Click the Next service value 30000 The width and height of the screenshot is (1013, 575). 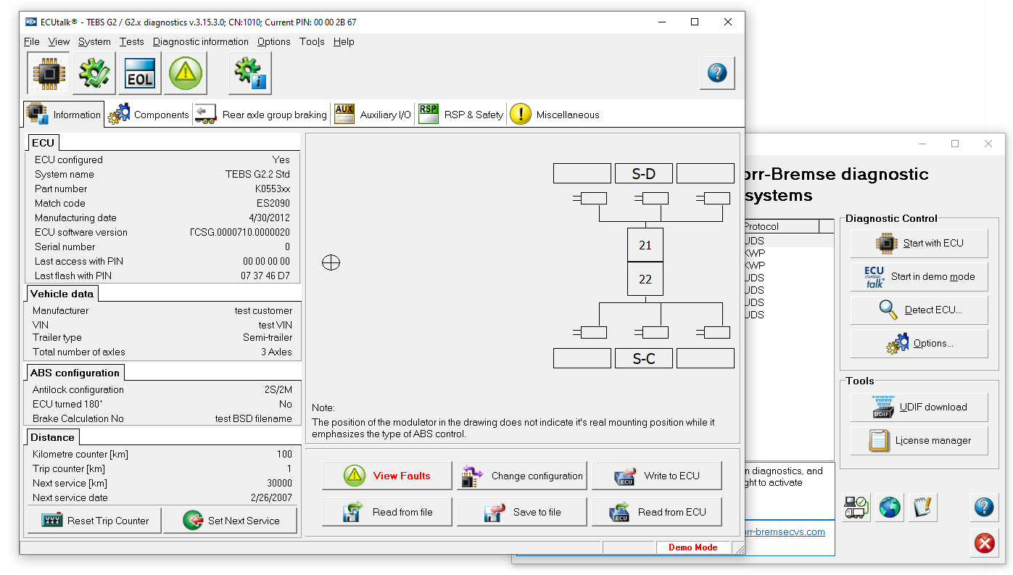tap(279, 483)
